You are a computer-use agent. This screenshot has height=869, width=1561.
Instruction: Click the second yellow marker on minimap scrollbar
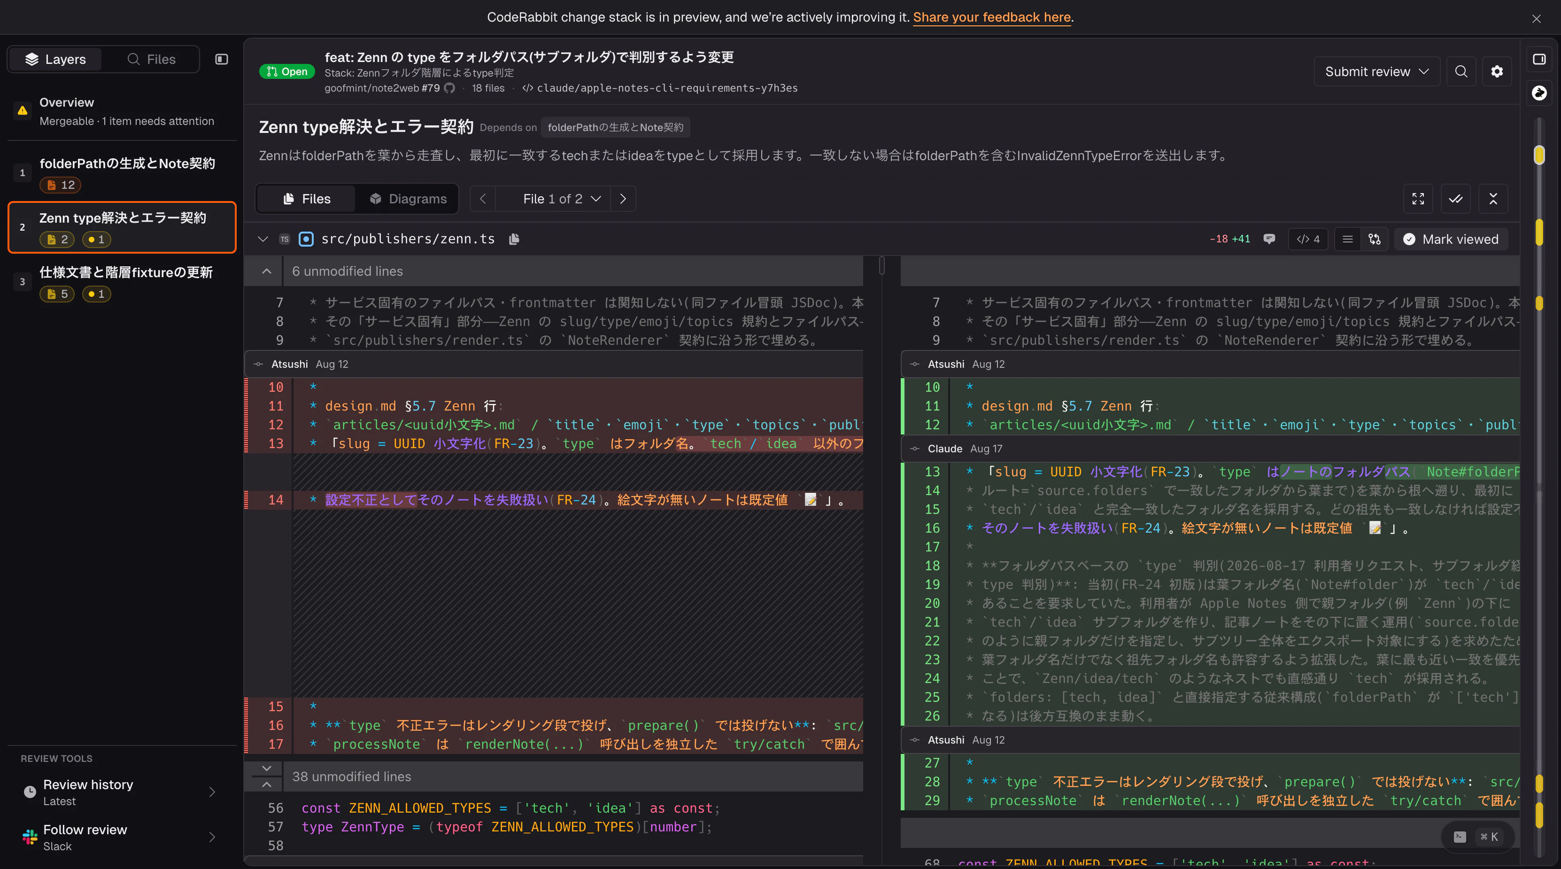tap(1539, 232)
